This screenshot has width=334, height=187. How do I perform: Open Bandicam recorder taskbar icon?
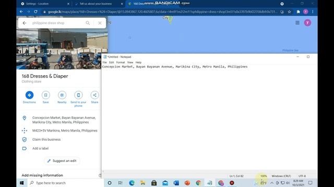232,183
